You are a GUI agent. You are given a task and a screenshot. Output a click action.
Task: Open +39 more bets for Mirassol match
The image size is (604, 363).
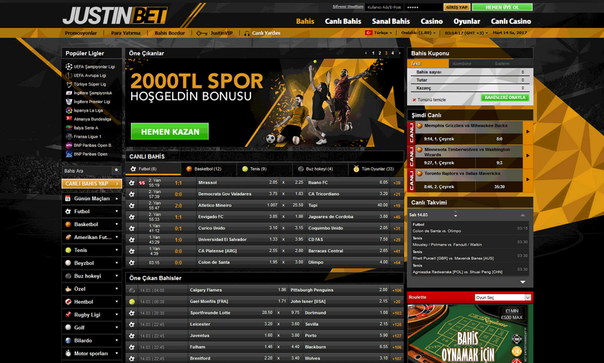pyautogui.click(x=397, y=183)
